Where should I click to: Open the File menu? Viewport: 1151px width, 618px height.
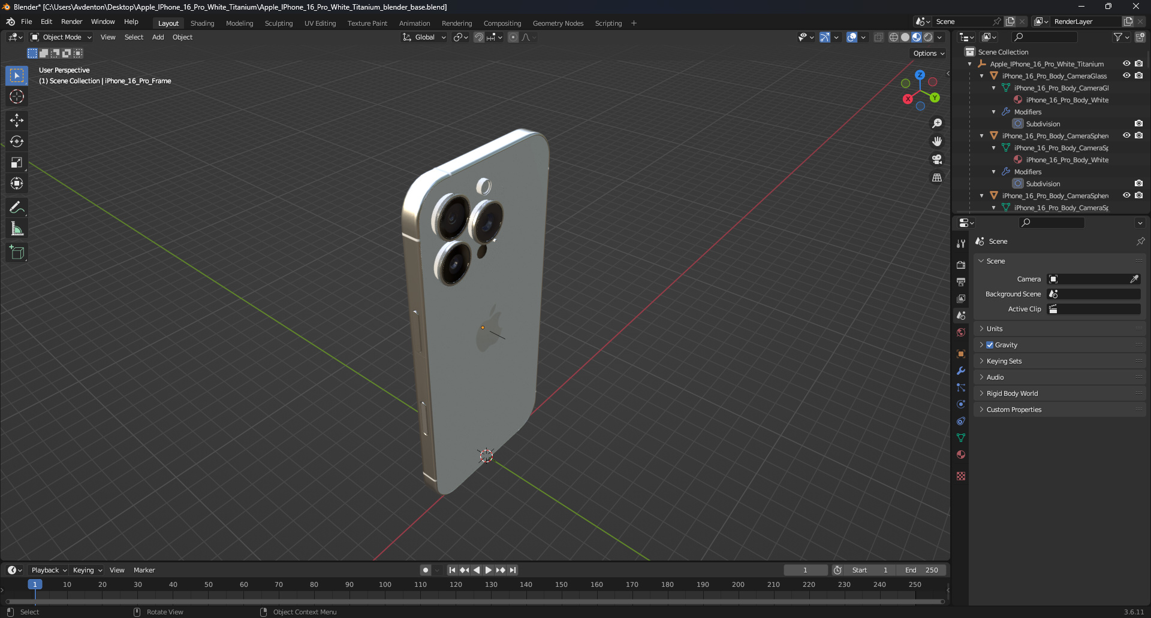click(x=26, y=22)
